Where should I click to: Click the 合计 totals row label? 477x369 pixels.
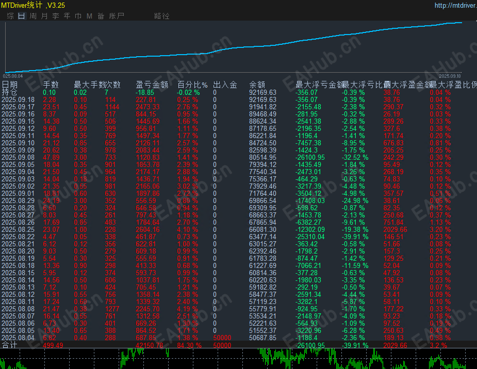point(9,345)
